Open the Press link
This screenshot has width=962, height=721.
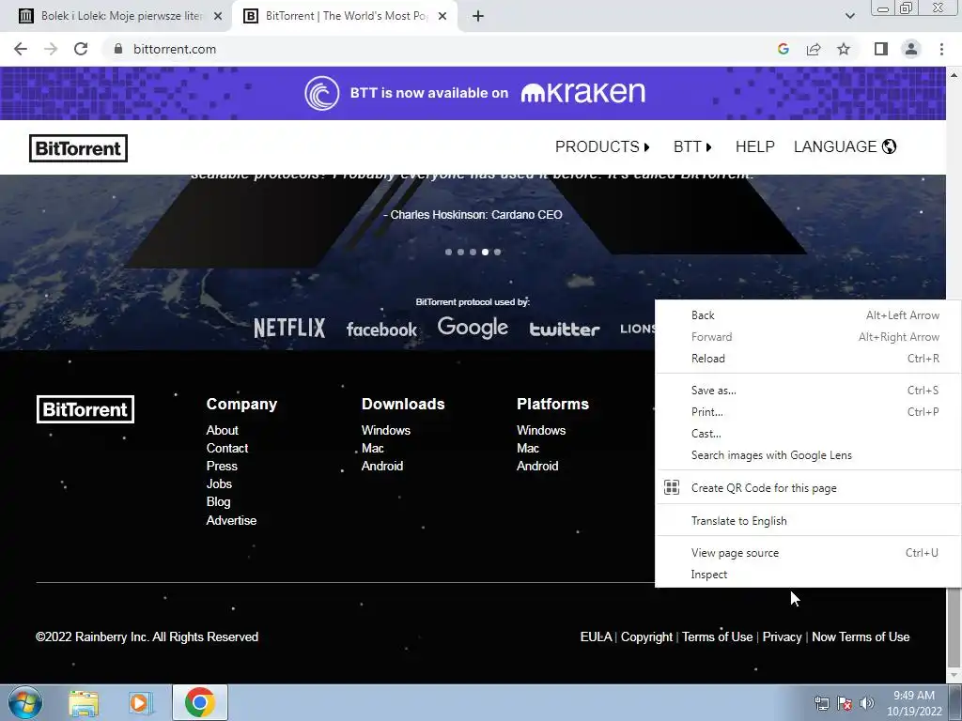coord(222,466)
